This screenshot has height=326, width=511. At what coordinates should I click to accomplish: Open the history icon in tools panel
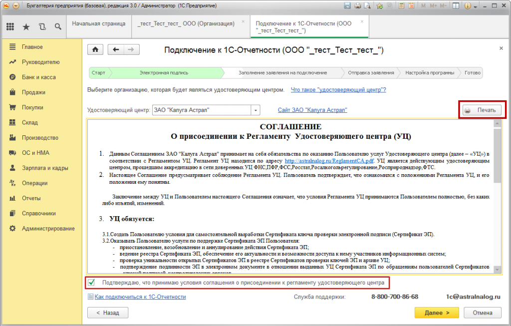click(42, 27)
